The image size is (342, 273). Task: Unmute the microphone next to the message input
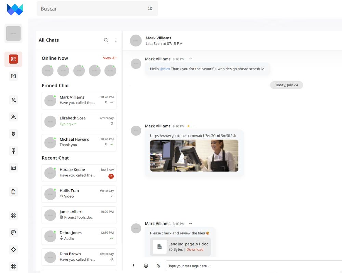(158, 265)
